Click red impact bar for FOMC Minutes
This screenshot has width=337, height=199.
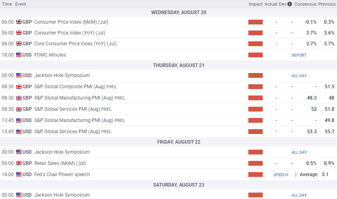point(256,55)
